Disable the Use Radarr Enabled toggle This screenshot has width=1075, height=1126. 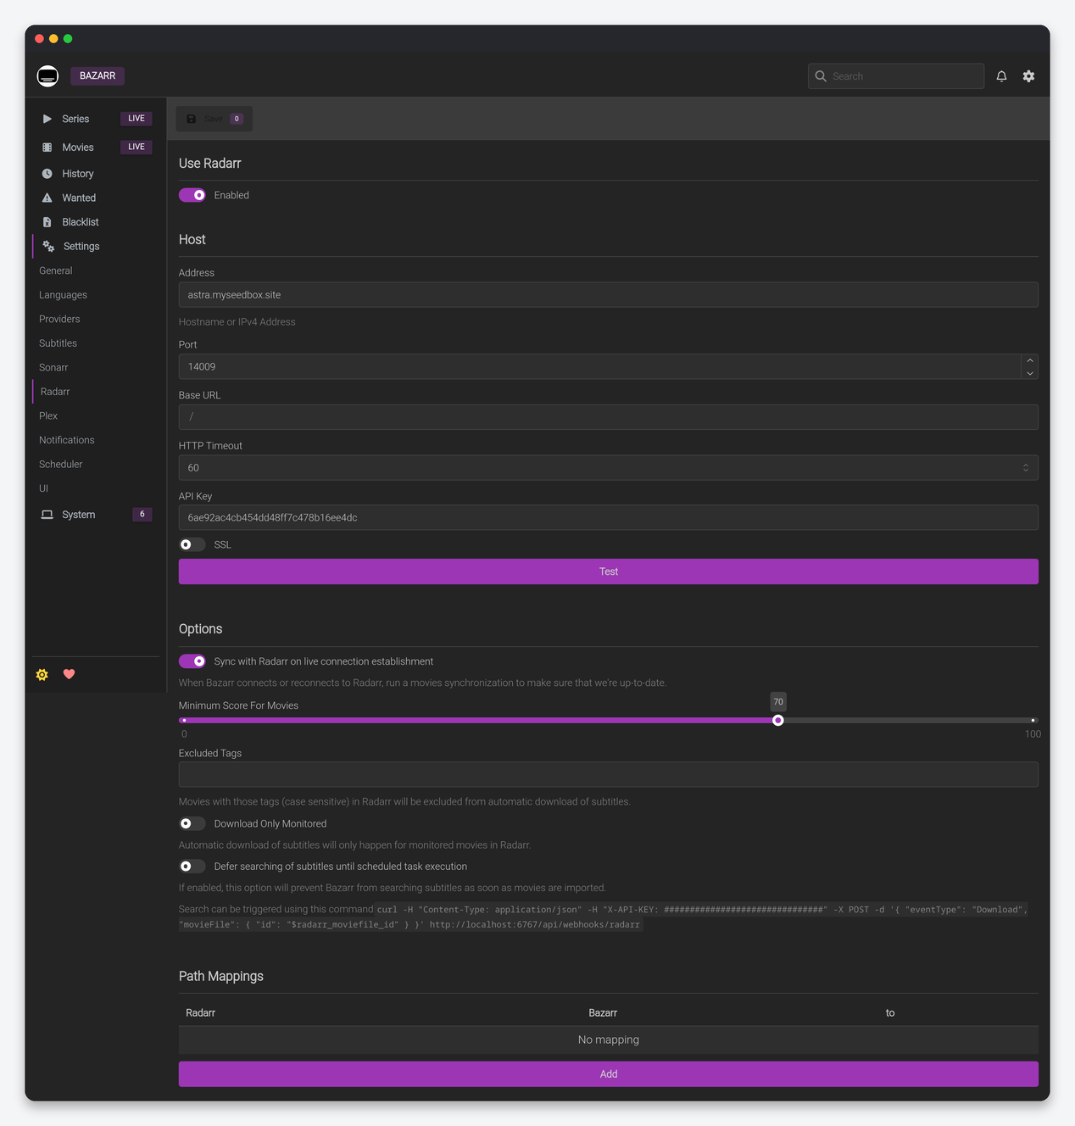click(x=192, y=195)
